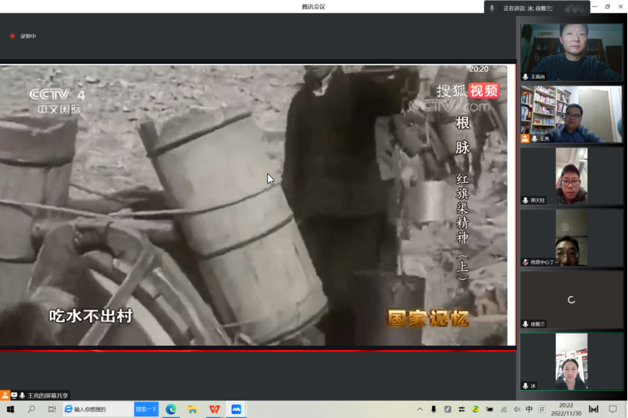This screenshot has width=628, height=418.
Task: Open the Windows notification center
Action: (x=613, y=409)
